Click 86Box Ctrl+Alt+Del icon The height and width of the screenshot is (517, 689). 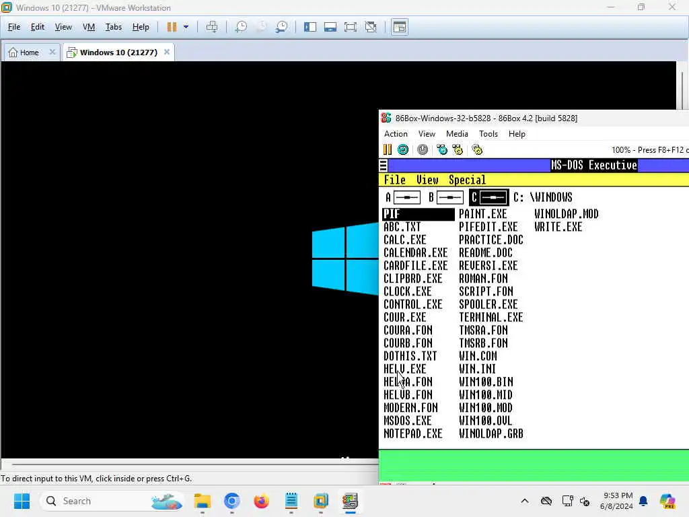441,149
